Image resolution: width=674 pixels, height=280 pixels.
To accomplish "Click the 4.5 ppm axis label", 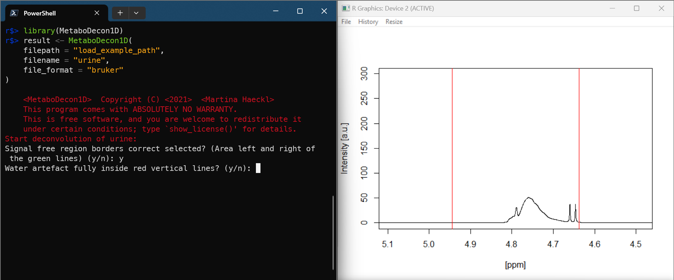I will coord(636,244).
